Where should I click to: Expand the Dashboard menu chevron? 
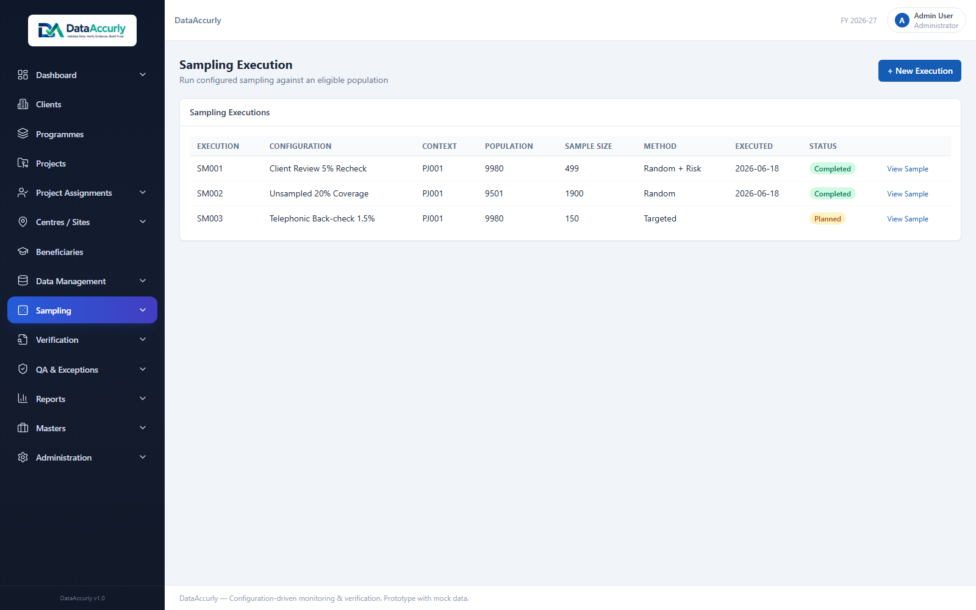pos(143,74)
